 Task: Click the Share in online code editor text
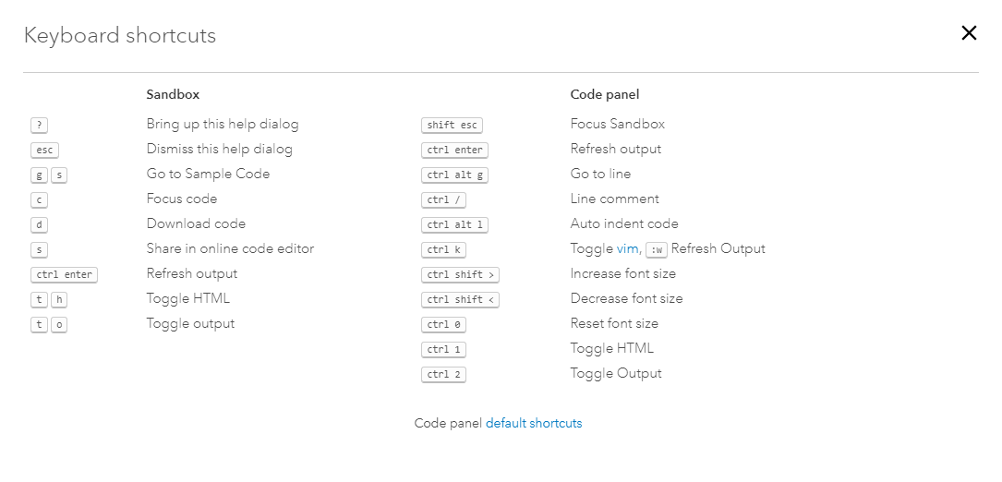coord(230,248)
